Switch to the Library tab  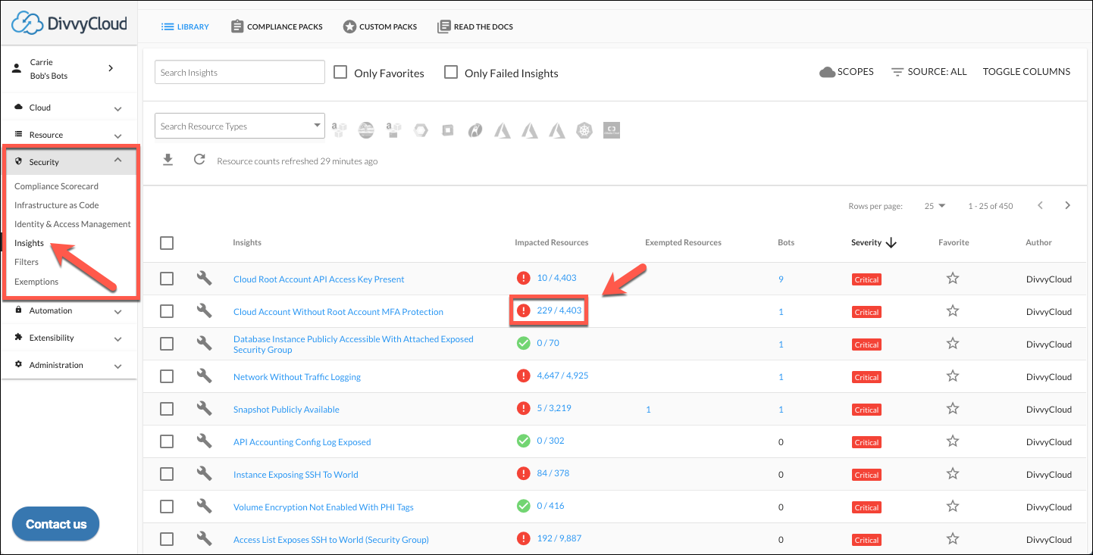coord(185,27)
